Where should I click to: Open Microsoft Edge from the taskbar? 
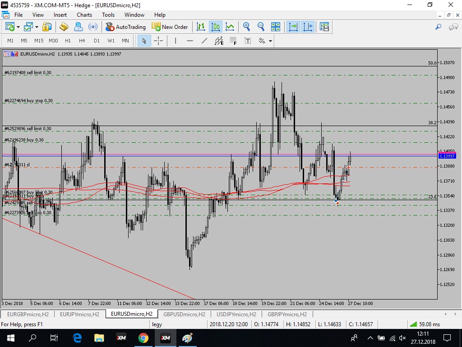click(77, 338)
